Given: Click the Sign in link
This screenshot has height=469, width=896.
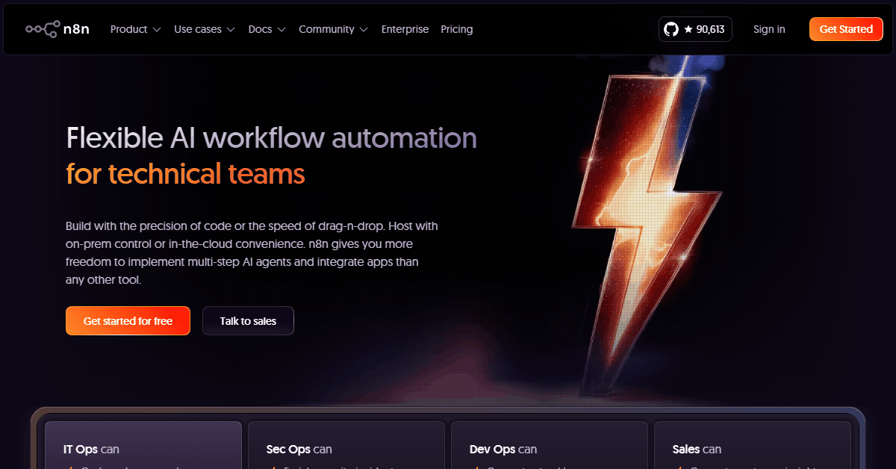Looking at the screenshot, I should point(769,29).
